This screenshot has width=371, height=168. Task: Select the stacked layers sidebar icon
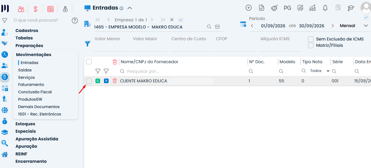click(5, 132)
